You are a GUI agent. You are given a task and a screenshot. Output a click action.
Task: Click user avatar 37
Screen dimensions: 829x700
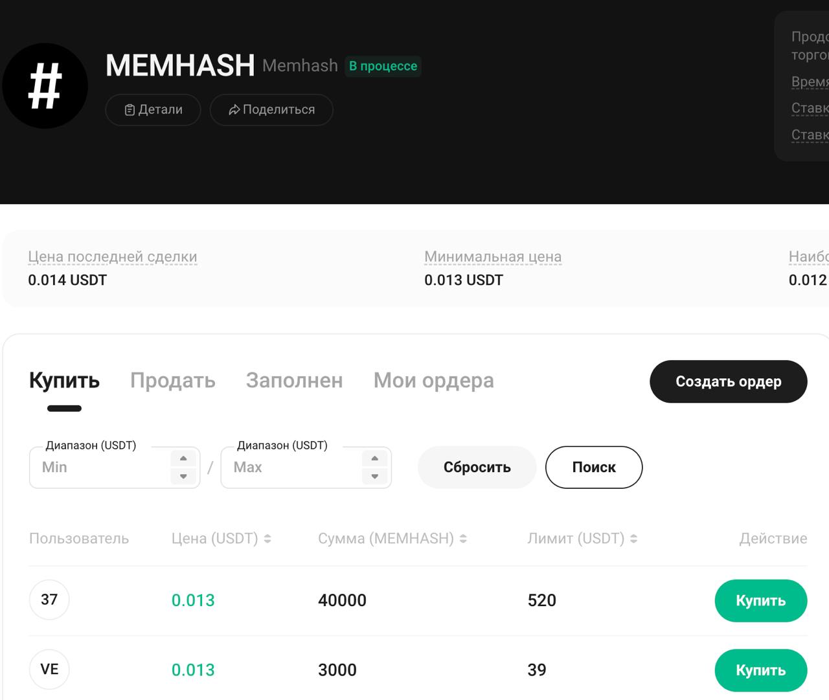49,600
